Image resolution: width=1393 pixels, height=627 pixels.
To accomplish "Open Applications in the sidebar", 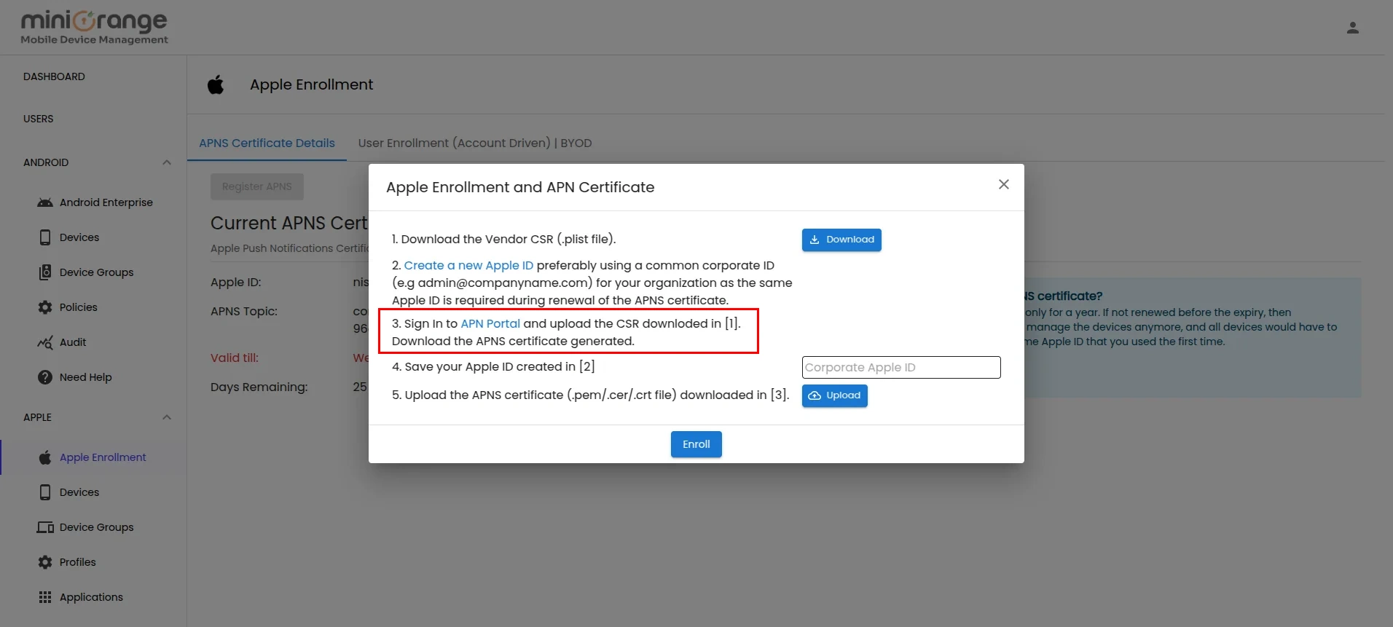I will pyautogui.click(x=91, y=597).
